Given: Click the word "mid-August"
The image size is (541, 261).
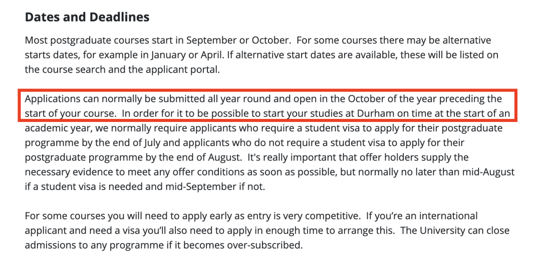Looking at the screenshot, I should click(485, 172).
